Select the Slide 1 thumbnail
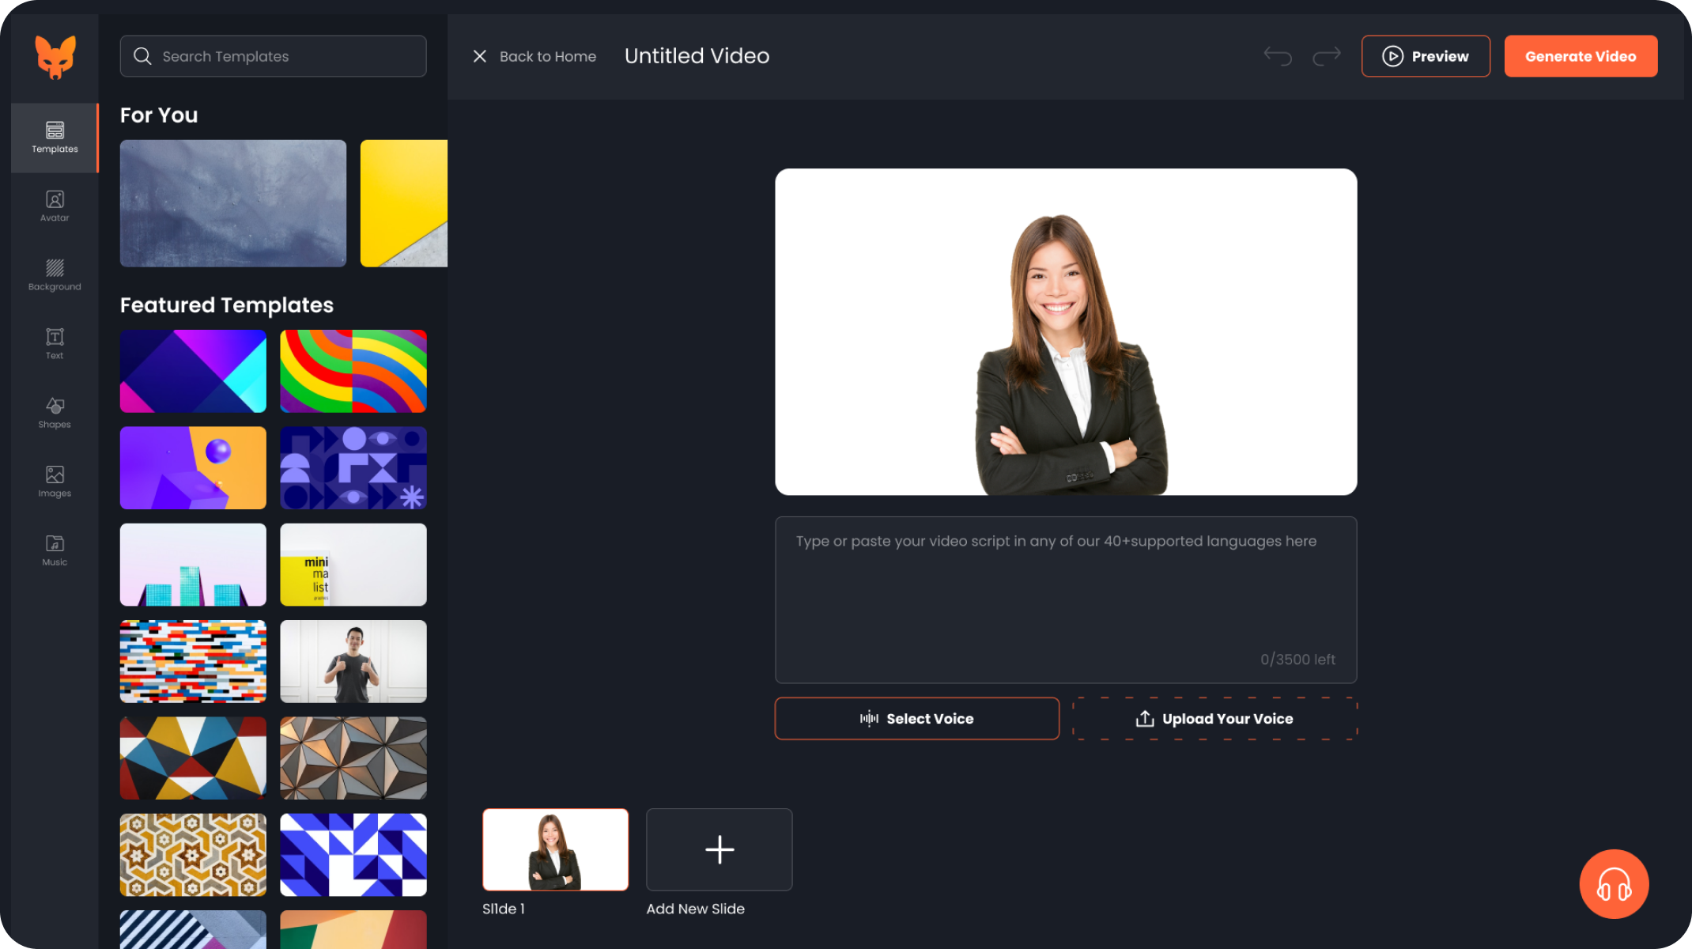Viewport: 1692px width, 949px height. (555, 849)
